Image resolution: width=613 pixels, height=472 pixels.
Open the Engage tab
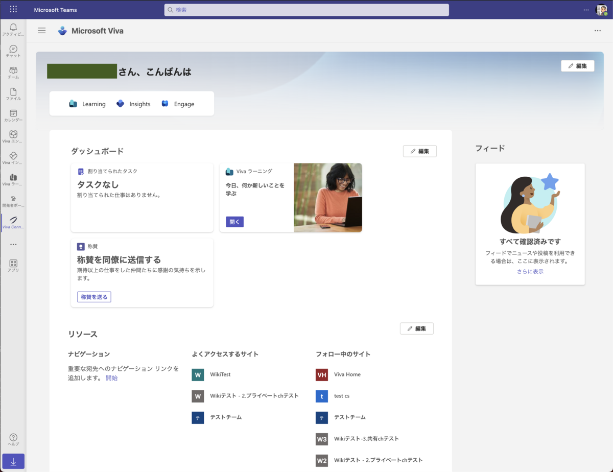point(178,104)
